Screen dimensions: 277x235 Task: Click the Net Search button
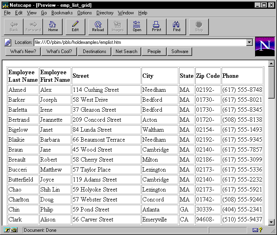tap(126, 51)
